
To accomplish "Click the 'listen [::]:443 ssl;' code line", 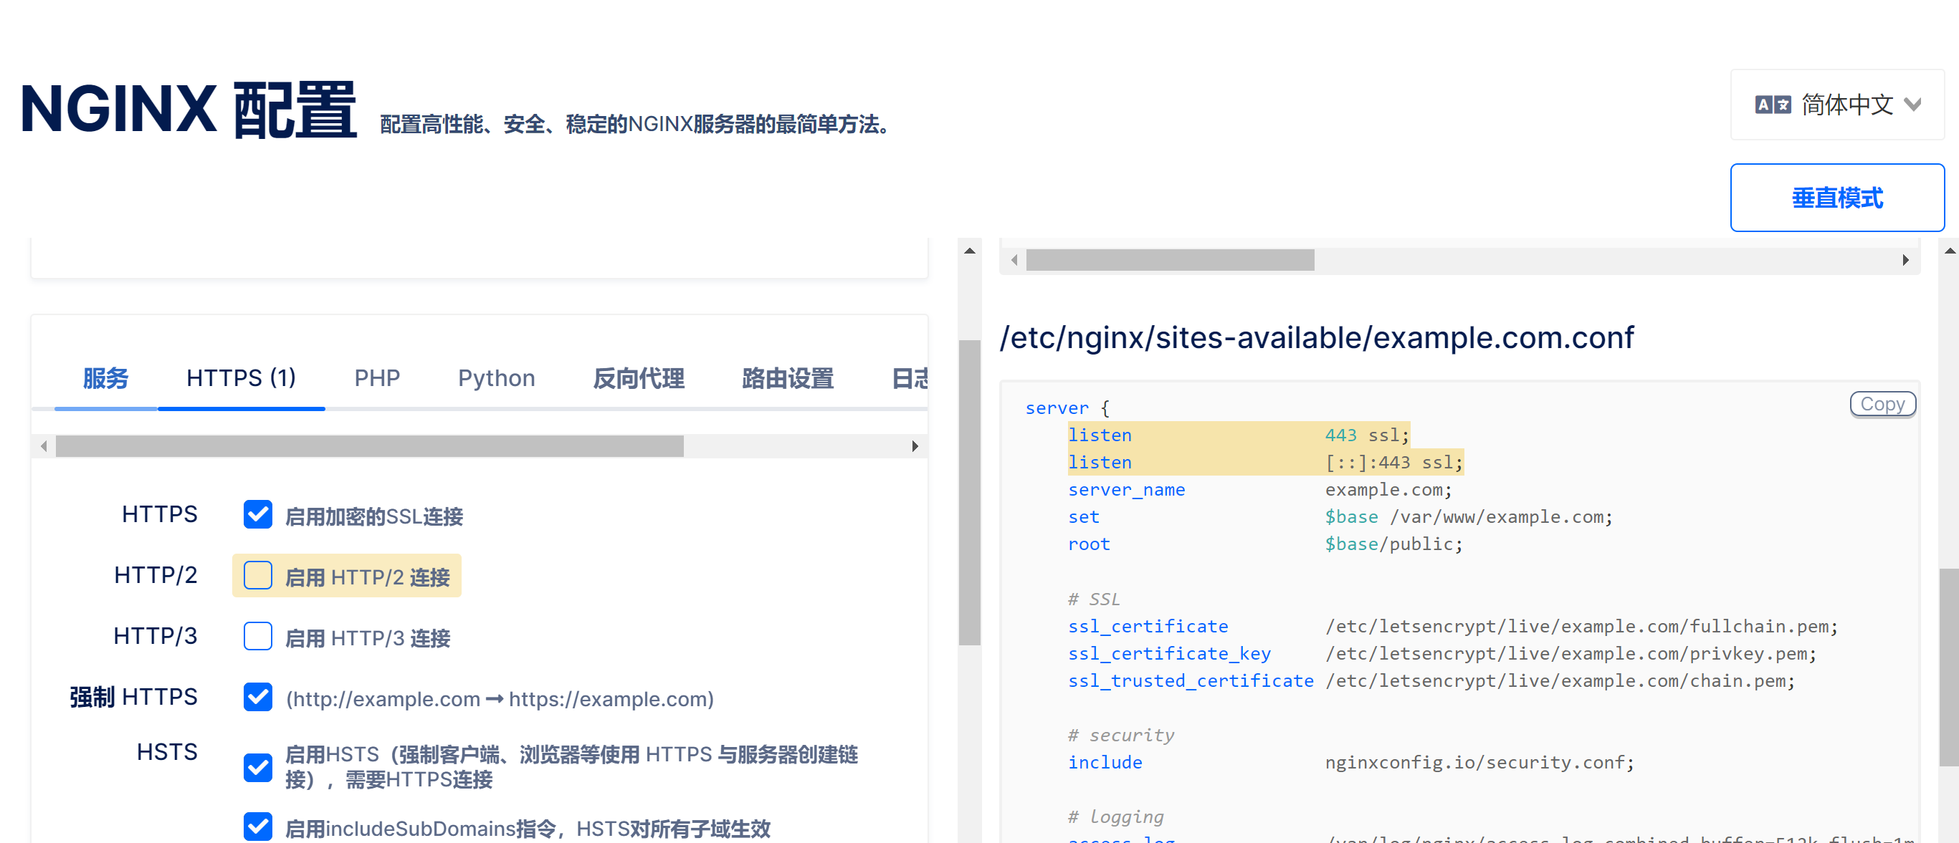I will (x=1265, y=462).
